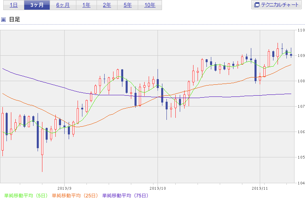The width and height of the screenshot is (305, 199).
Task: Click the 107 price axis label
Action: click(x=301, y=107)
